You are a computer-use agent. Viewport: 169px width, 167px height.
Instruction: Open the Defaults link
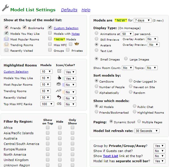69,10
